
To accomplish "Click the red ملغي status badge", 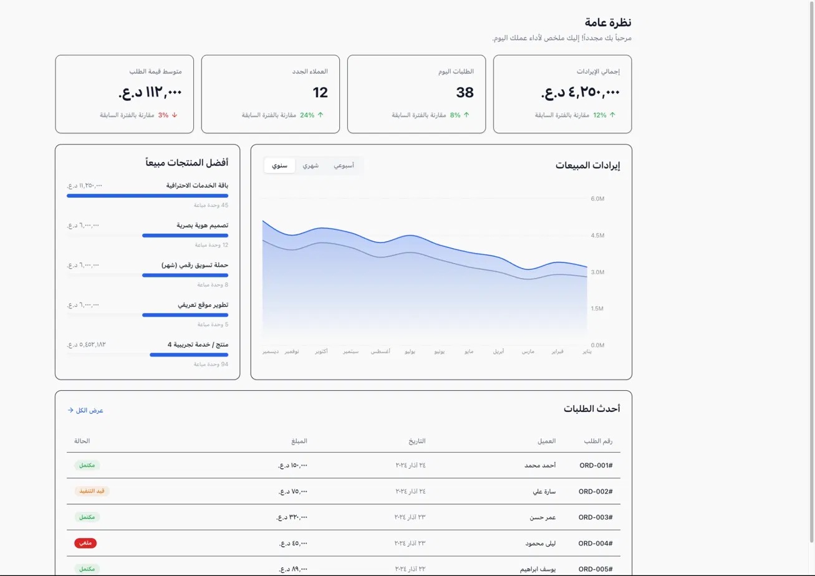I will (x=85, y=543).
